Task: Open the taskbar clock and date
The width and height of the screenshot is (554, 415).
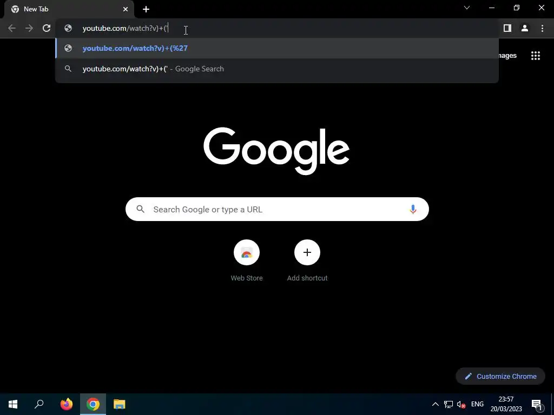Action: [x=506, y=404]
